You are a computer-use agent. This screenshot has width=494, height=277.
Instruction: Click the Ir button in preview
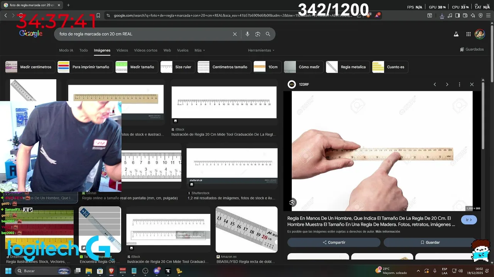469,220
